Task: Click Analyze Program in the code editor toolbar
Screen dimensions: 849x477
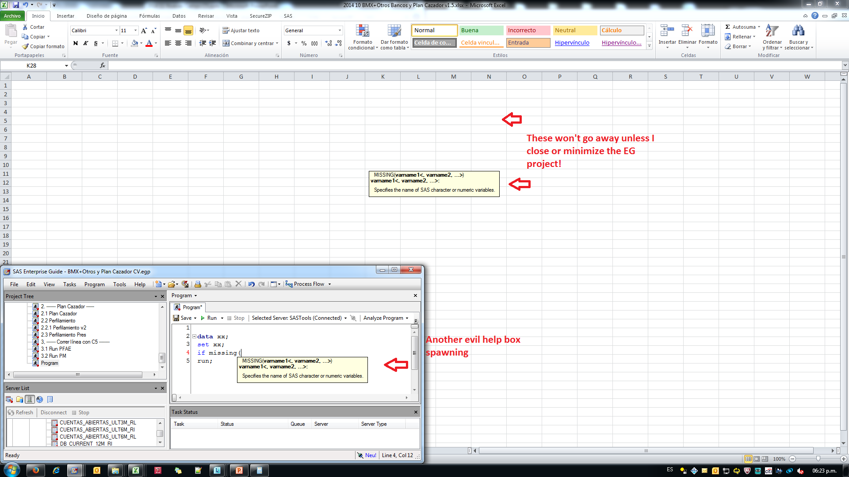Action: click(383, 318)
